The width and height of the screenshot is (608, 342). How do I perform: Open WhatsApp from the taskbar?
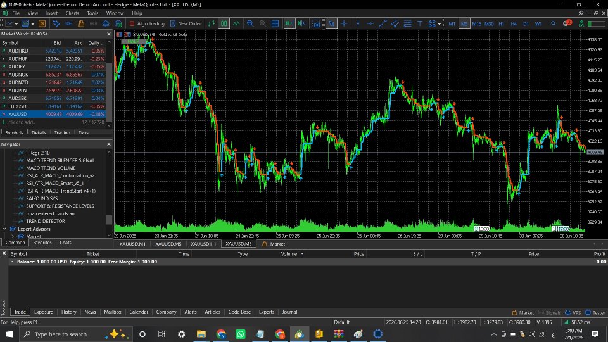click(x=241, y=334)
